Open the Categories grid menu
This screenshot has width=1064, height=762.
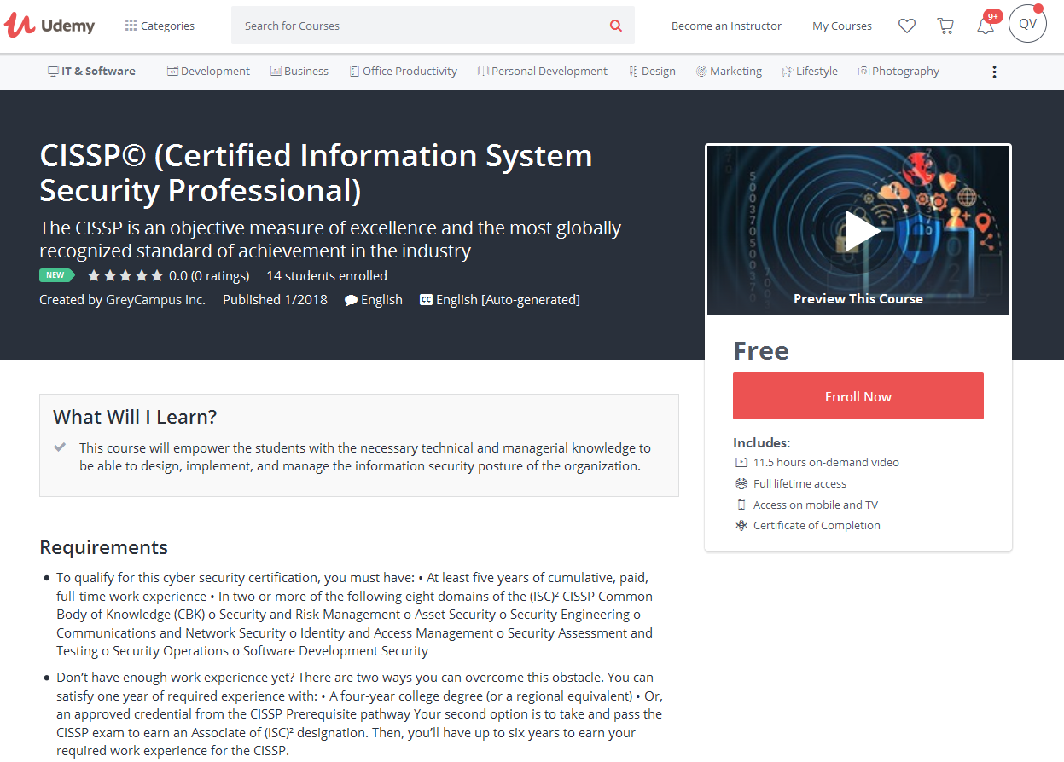pyautogui.click(x=160, y=26)
